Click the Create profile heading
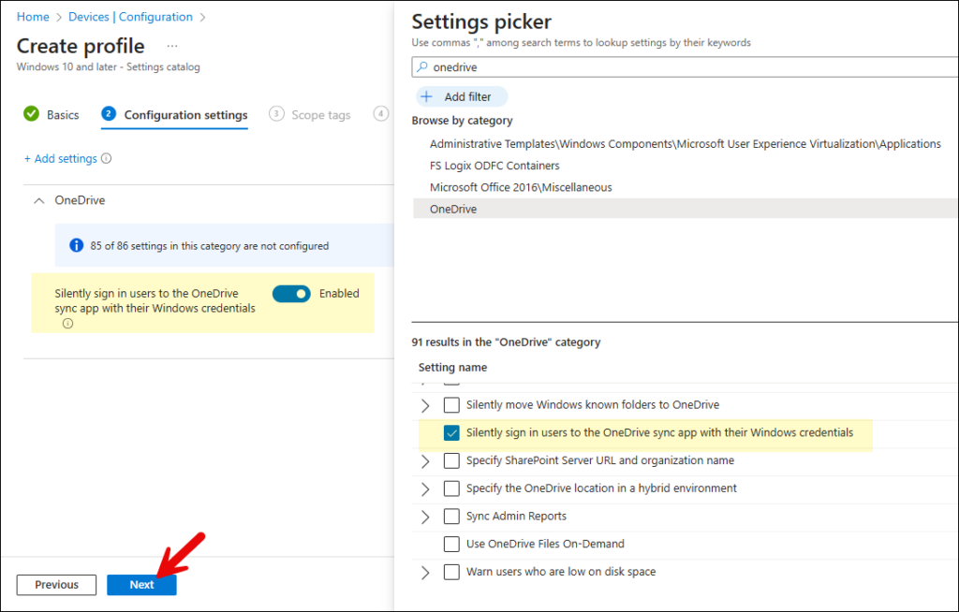The image size is (959, 612). (81, 46)
